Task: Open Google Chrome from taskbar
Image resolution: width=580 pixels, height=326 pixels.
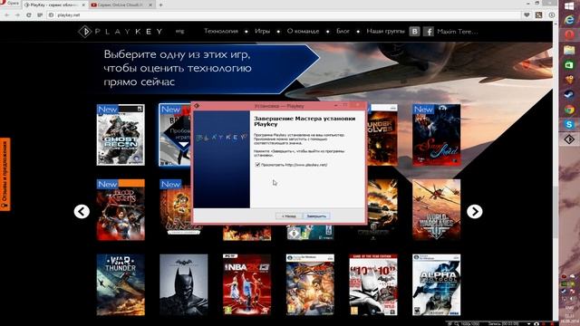Action: click(569, 110)
